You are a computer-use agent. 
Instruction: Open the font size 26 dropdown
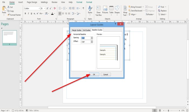45,8
